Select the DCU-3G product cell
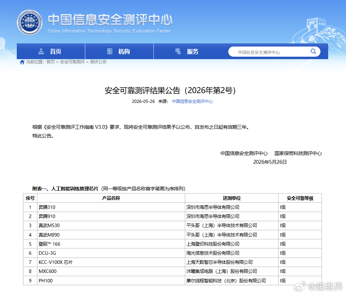The height and width of the screenshot is (295, 346). [x=111, y=253]
